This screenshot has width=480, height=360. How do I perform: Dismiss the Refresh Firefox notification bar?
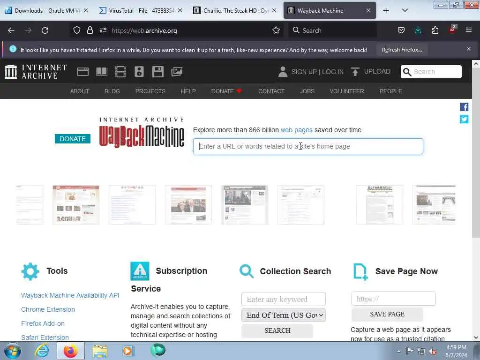pos(469,49)
